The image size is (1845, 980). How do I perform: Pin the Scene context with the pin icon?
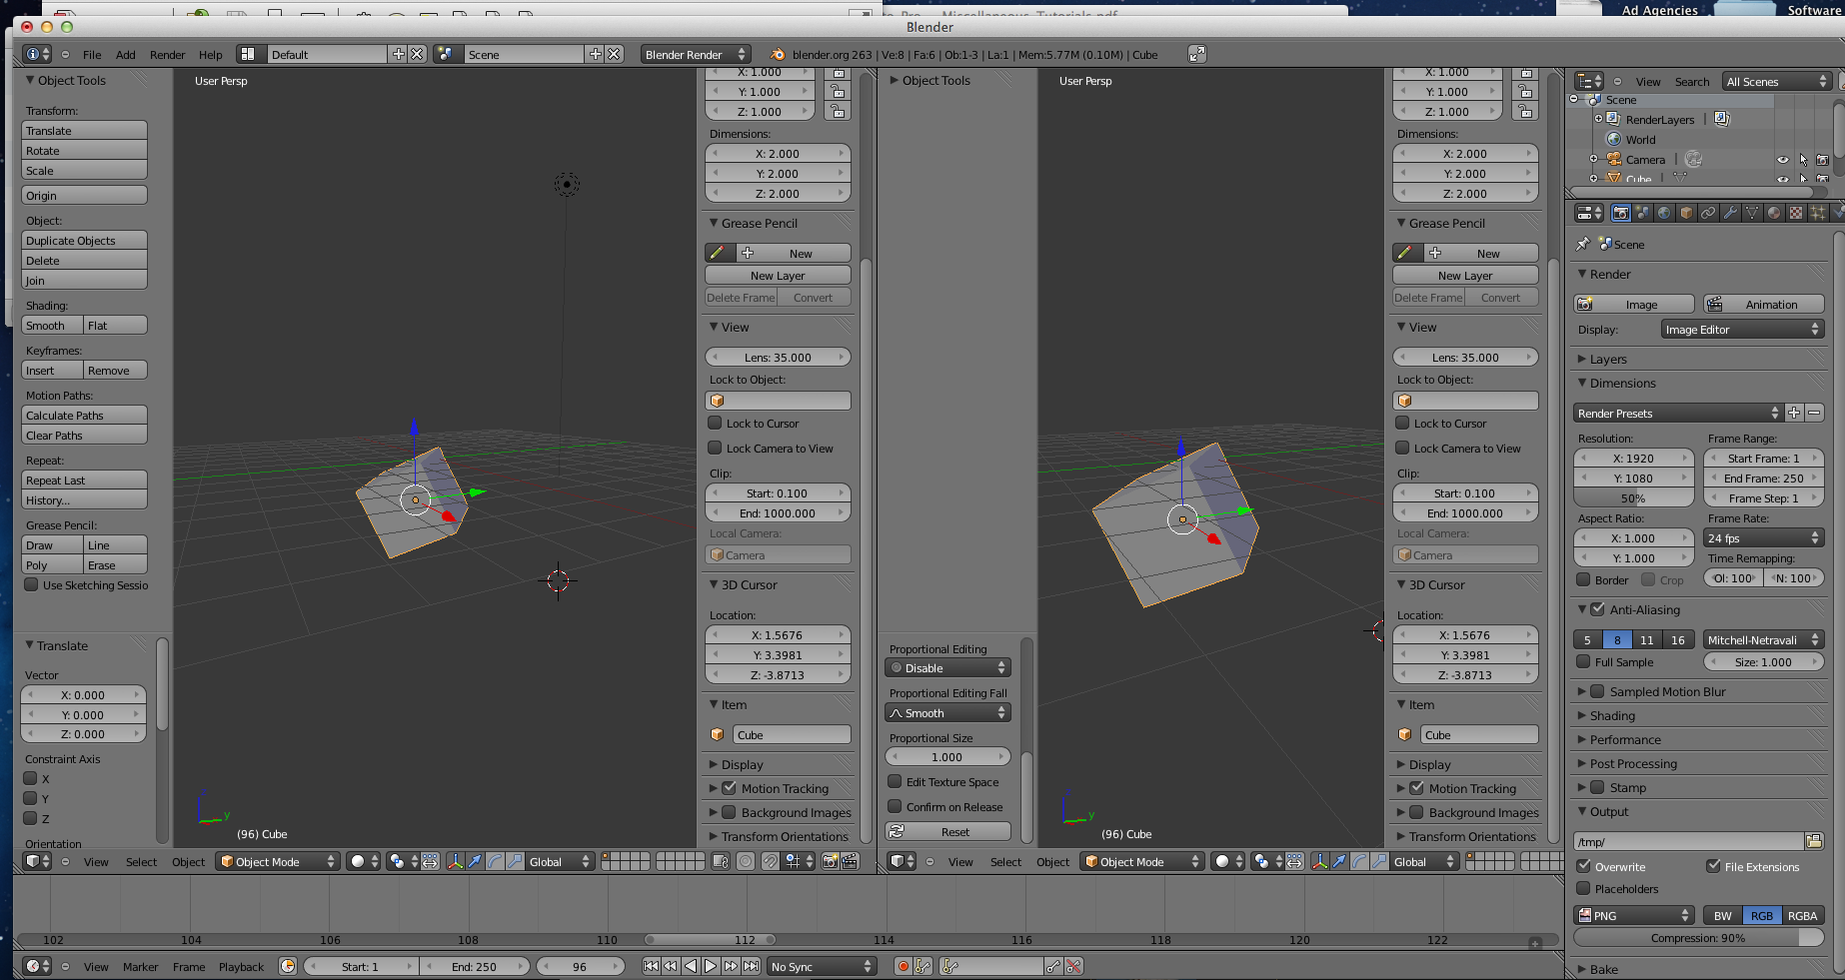[1583, 244]
